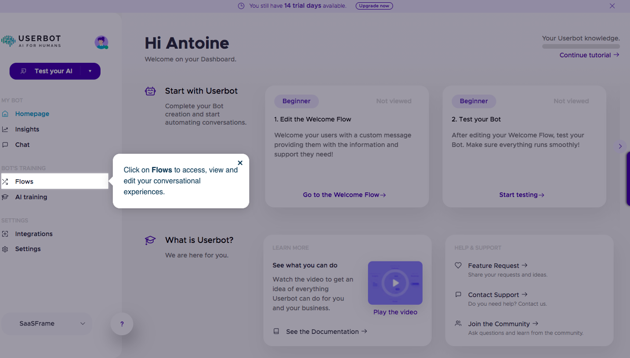Click the documentation book icon
Image resolution: width=630 pixels, height=358 pixels.
(276, 332)
